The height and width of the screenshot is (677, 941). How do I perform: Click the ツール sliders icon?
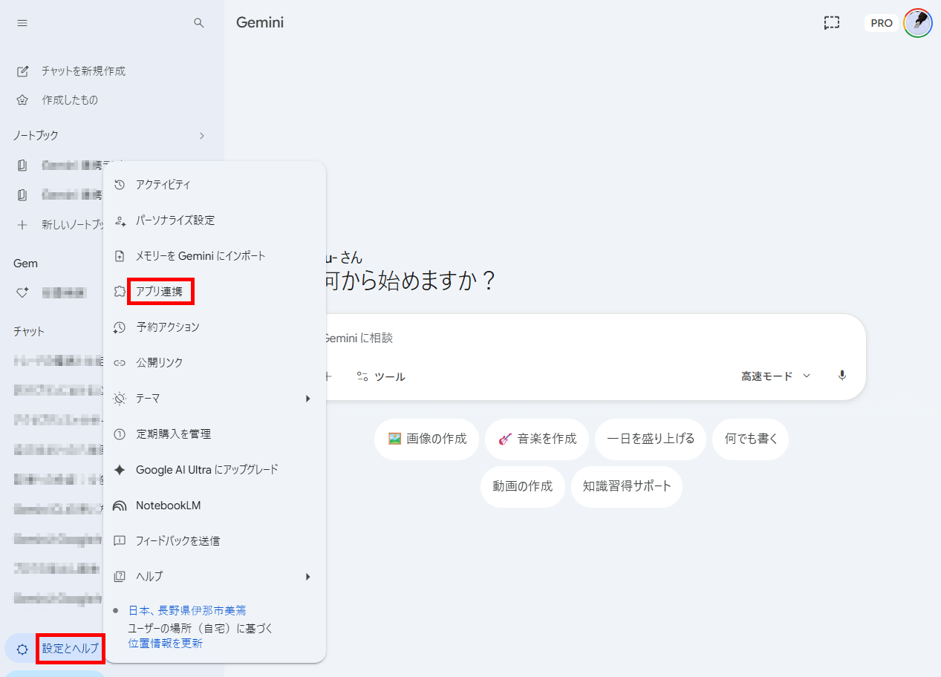[x=362, y=376]
